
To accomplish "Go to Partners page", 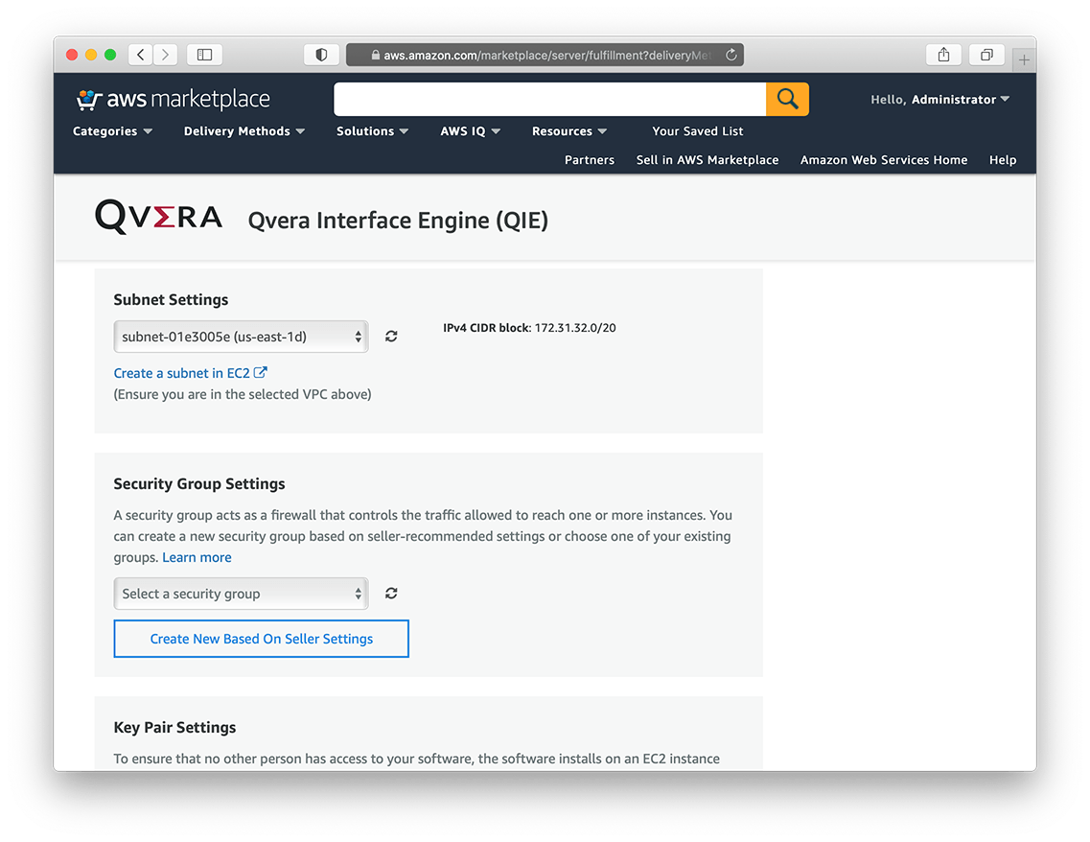I will click(590, 160).
